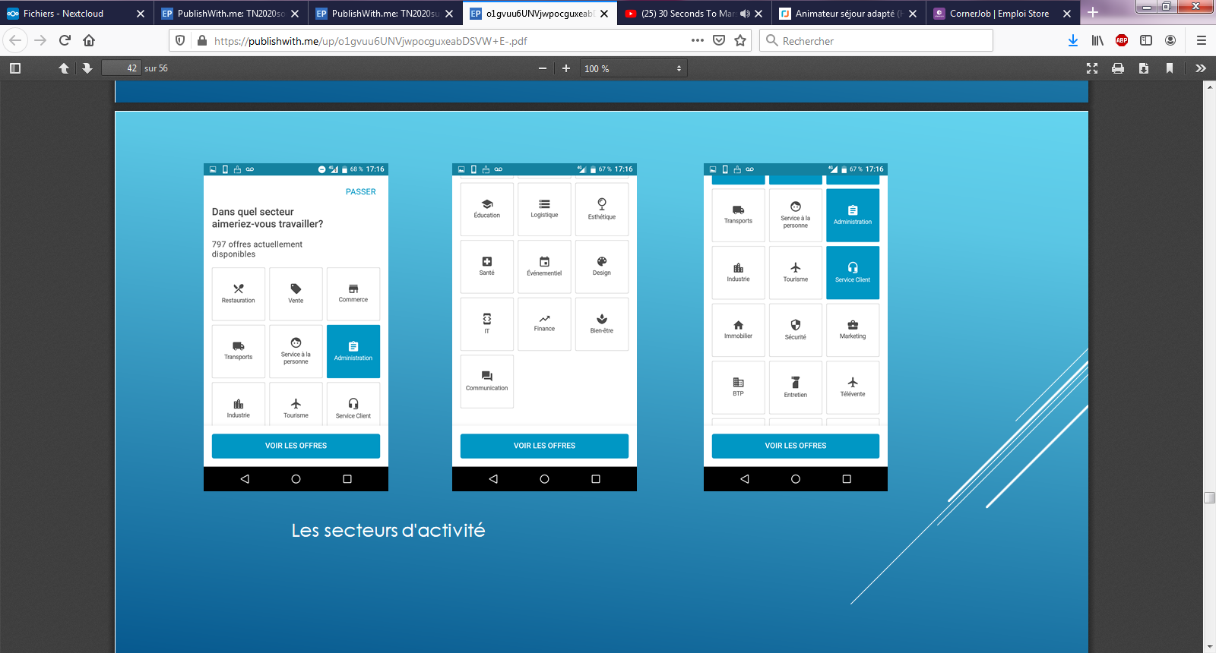This screenshot has width=1216, height=653.
Task: Toggle the PDF sidebar panel
Action: point(14,68)
